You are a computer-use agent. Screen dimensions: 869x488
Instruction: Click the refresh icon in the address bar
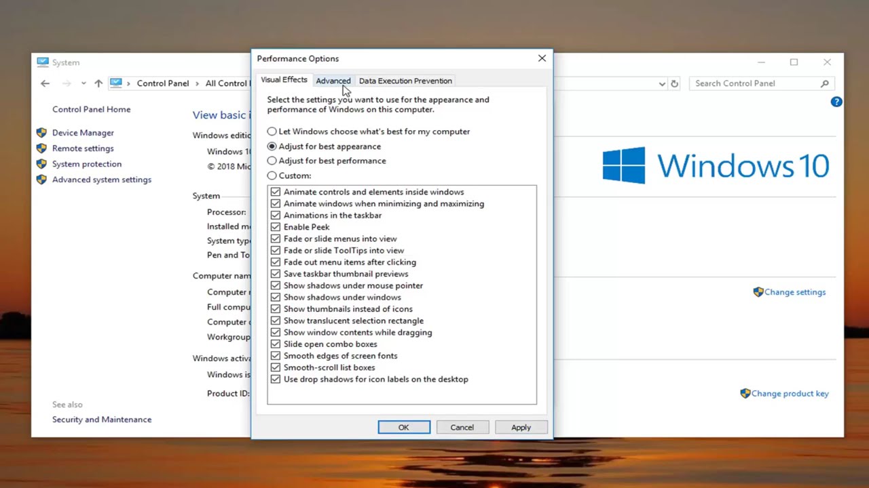coord(674,83)
